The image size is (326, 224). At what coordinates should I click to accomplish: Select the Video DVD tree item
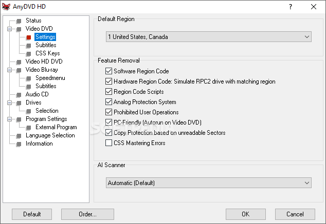39,29
